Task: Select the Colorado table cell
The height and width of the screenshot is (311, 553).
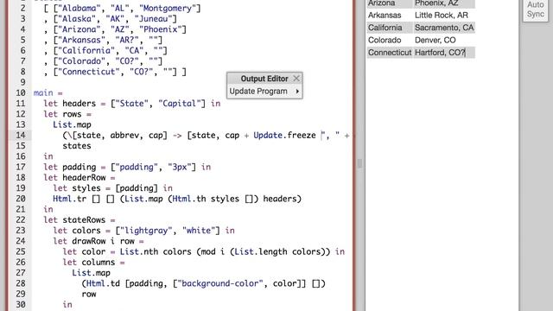Action: point(390,41)
